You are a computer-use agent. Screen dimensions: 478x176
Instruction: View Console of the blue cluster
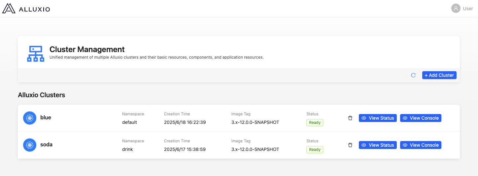pyautogui.click(x=421, y=118)
